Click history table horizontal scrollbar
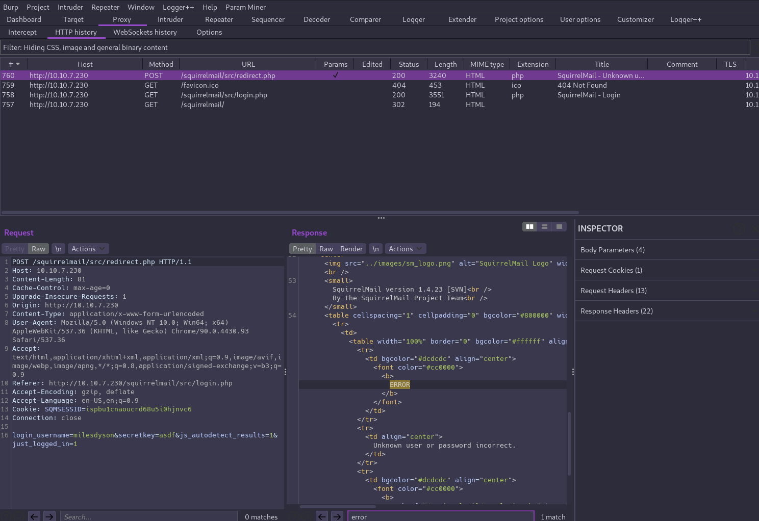 pos(290,213)
